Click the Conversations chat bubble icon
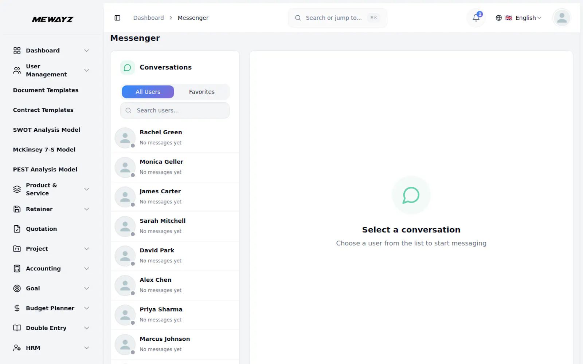 [128, 67]
